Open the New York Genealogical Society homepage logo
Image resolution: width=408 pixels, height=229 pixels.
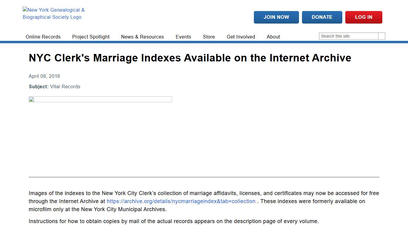(x=53, y=13)
